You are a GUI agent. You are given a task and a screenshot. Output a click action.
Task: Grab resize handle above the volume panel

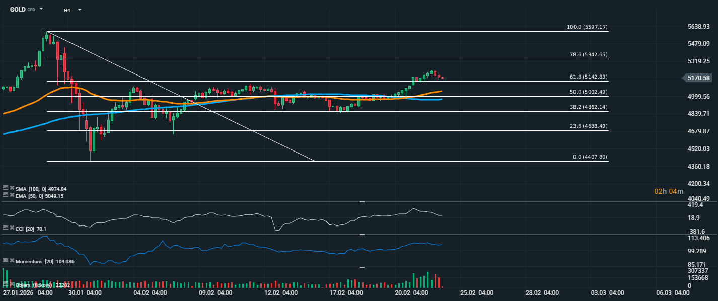click(x=362, y=267)
